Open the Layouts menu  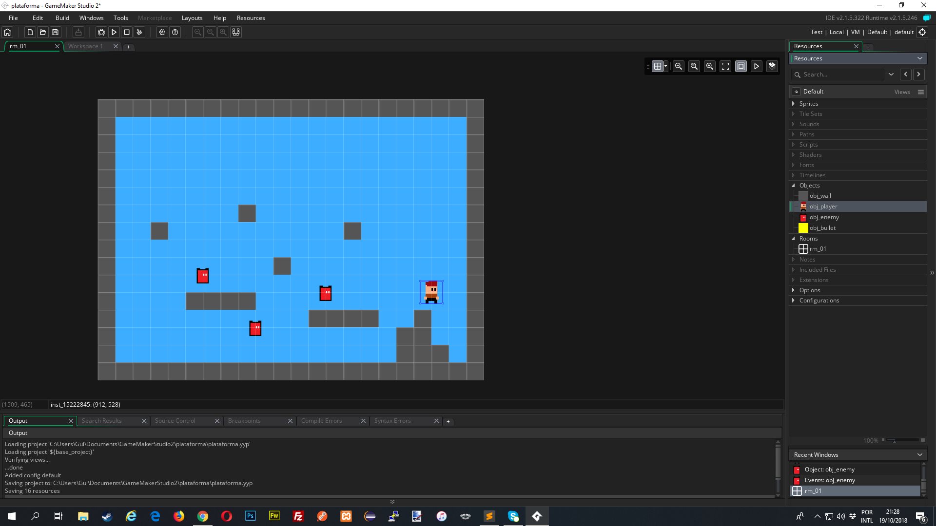192,18
